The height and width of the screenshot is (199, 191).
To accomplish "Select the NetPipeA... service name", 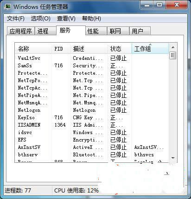I will (x=32, y=95).
